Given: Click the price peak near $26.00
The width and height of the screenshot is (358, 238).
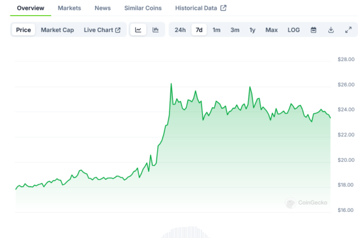Looking at the screenshot, I should click(171, 84).
